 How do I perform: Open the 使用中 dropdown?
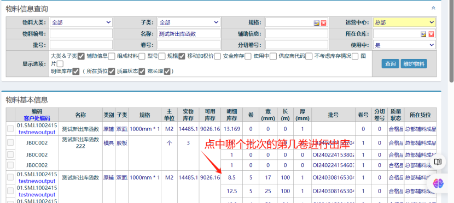pyautogui.click(x=404, y=45)
